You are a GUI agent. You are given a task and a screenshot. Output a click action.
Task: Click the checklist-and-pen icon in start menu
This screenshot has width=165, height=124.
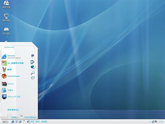click(x=32, y=62)
